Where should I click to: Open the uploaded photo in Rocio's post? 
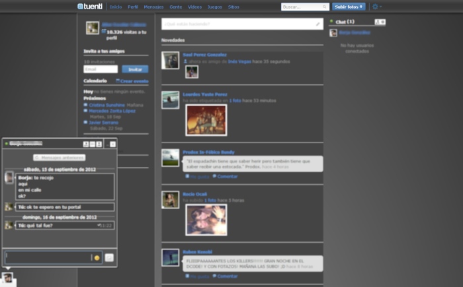(x=206, y=220)
